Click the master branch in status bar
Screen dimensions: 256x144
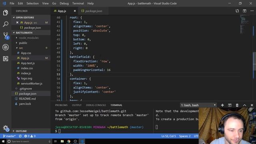point(9,136)
